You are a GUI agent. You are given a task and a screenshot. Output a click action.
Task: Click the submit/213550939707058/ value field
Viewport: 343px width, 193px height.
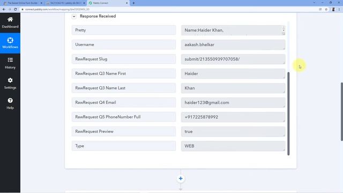click(x=233, y=59)
